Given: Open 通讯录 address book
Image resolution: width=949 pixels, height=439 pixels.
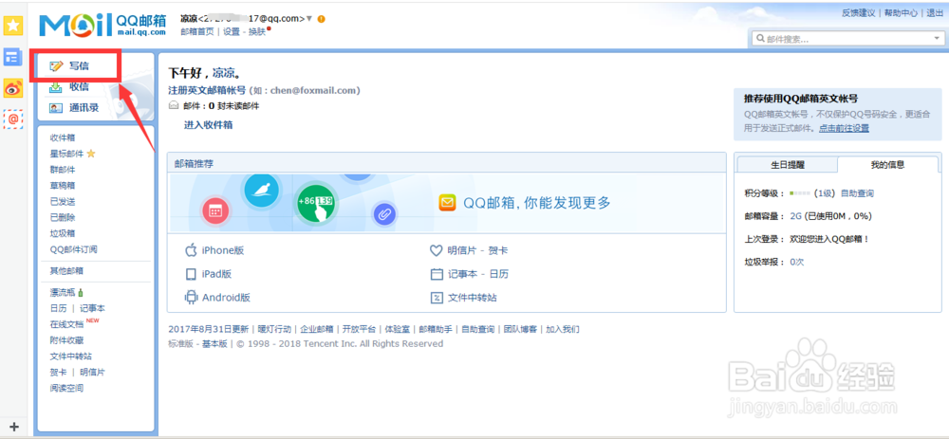Looking at the screenshot, I should (x=84, y=108).
